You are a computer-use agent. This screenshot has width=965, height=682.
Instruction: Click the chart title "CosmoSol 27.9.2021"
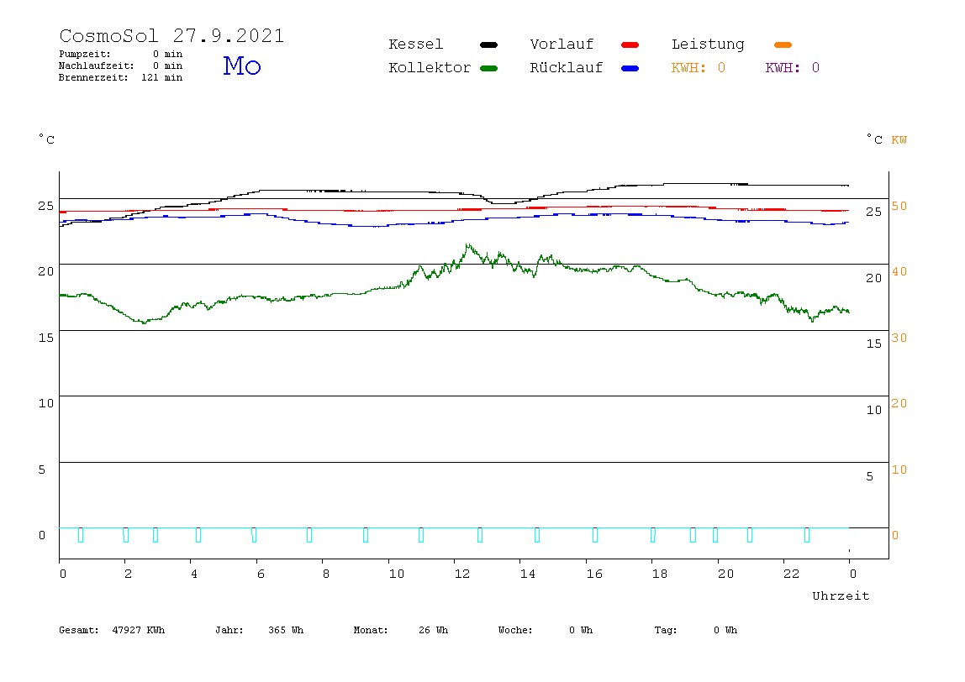coord(171,35)
